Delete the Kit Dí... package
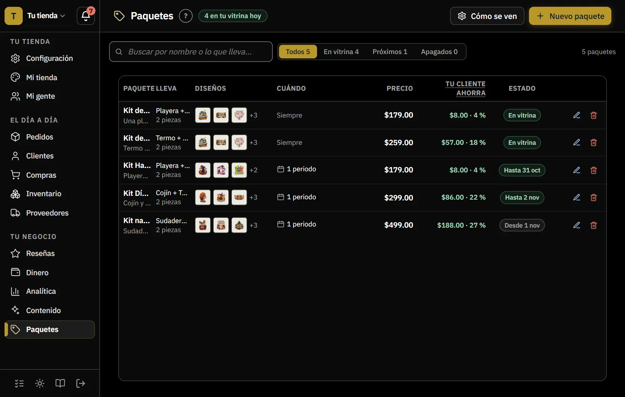 tap(594, 197)
